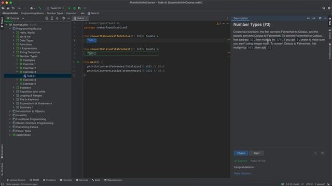Hide the Description panel with minus icon
The width and height of the screenshot is (332, 186).
[325, 19]
